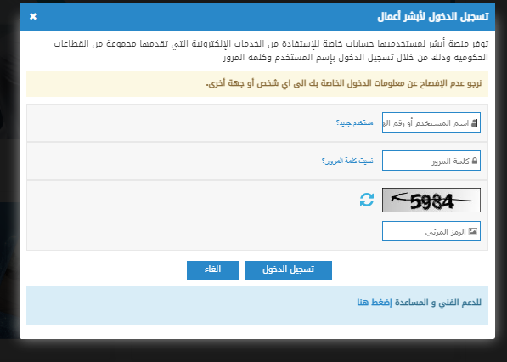Close the أبشر أعمال login dialog
This screenshot has width=507, height=362.
pos(33,16)
